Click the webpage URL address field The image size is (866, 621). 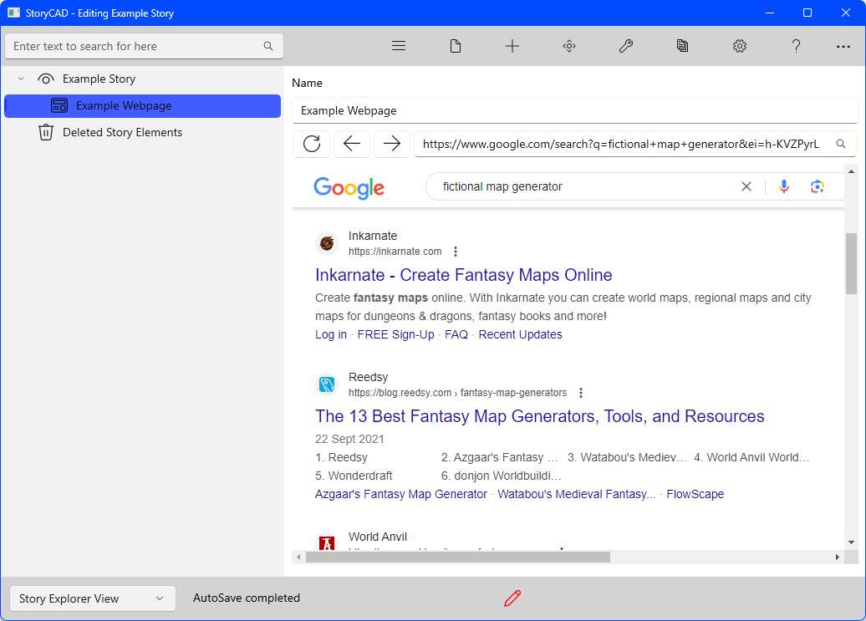(x=623, y=144)
